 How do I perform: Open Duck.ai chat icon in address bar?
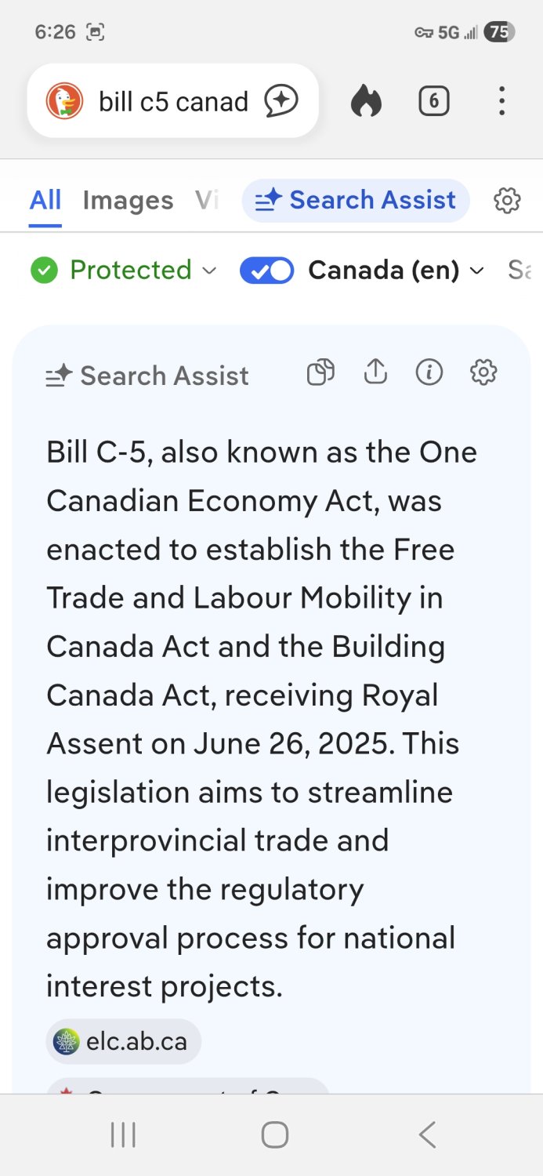pyautogui.click(x=281, y=101)
